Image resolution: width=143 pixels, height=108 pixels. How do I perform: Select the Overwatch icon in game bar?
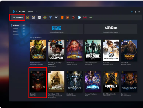click(x=33, y=17)
